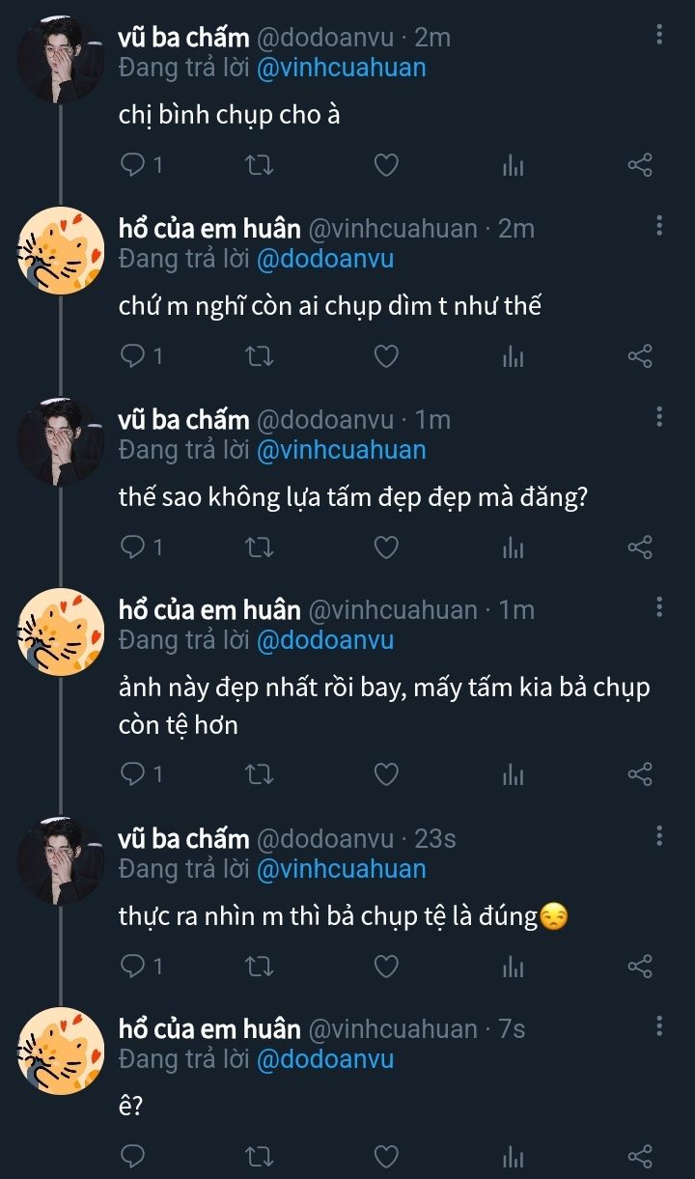The image size is (695, 1179).
Task: Reply to the "ảnh này đẹp nhất" tweet
Action: (132, 773)
